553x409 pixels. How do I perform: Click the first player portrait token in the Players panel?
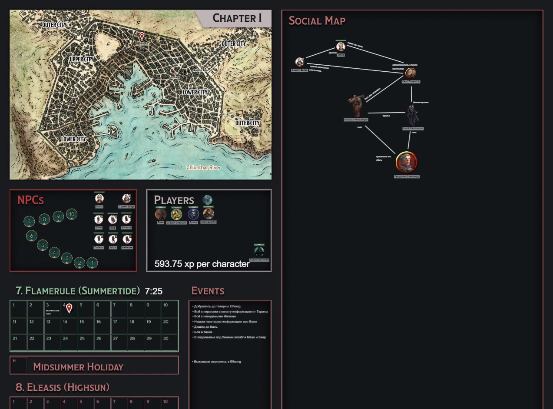[x=161, y=214]
